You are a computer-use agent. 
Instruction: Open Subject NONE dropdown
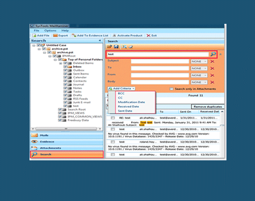(199, 61)
